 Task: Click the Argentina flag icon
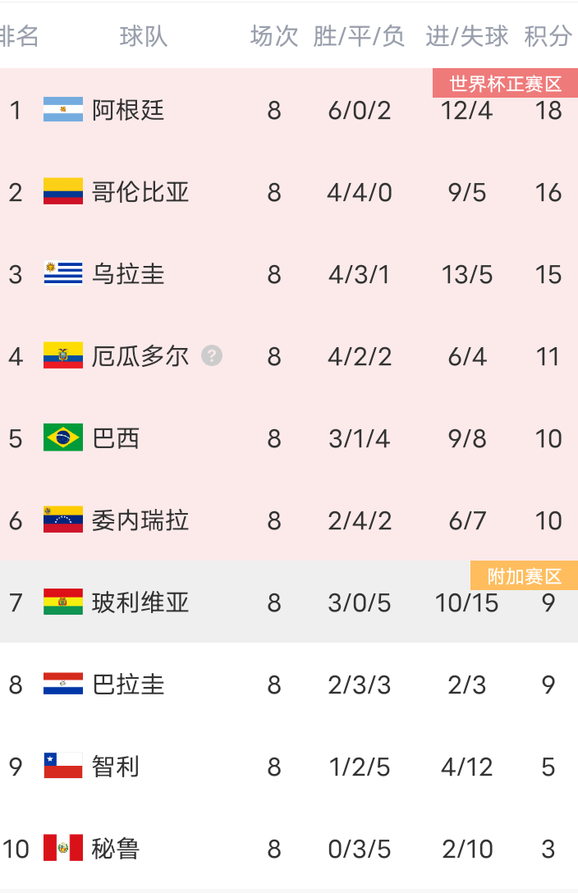63,109
